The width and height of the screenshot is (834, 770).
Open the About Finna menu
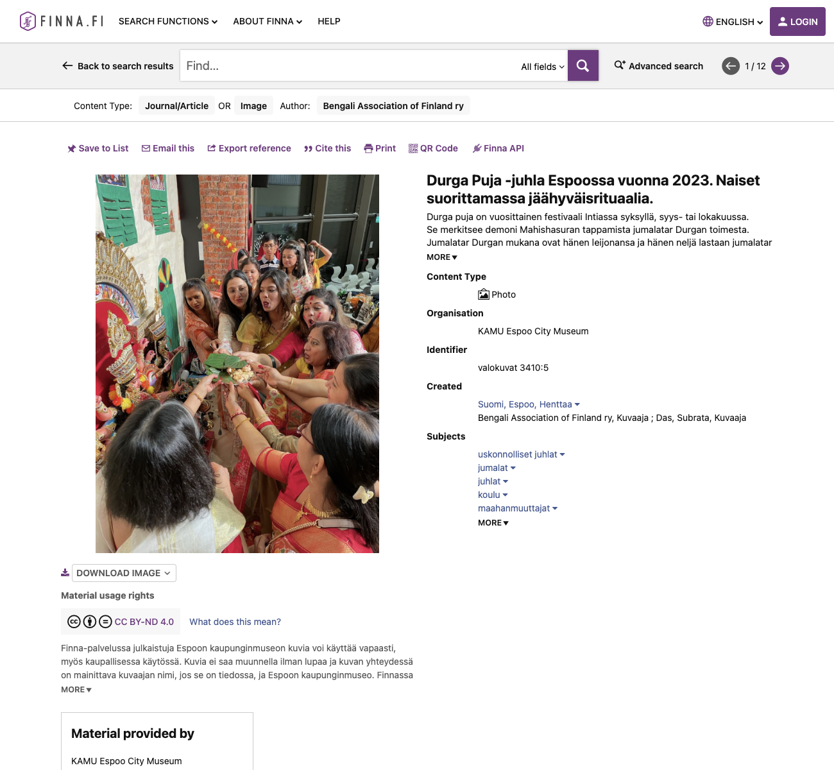pos(268,21)
